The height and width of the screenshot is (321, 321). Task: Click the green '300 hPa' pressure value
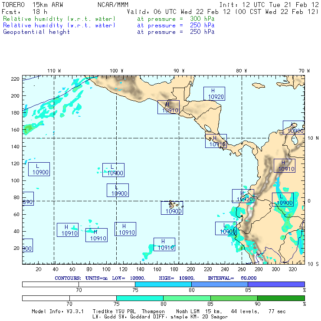[x=202, y=19]
